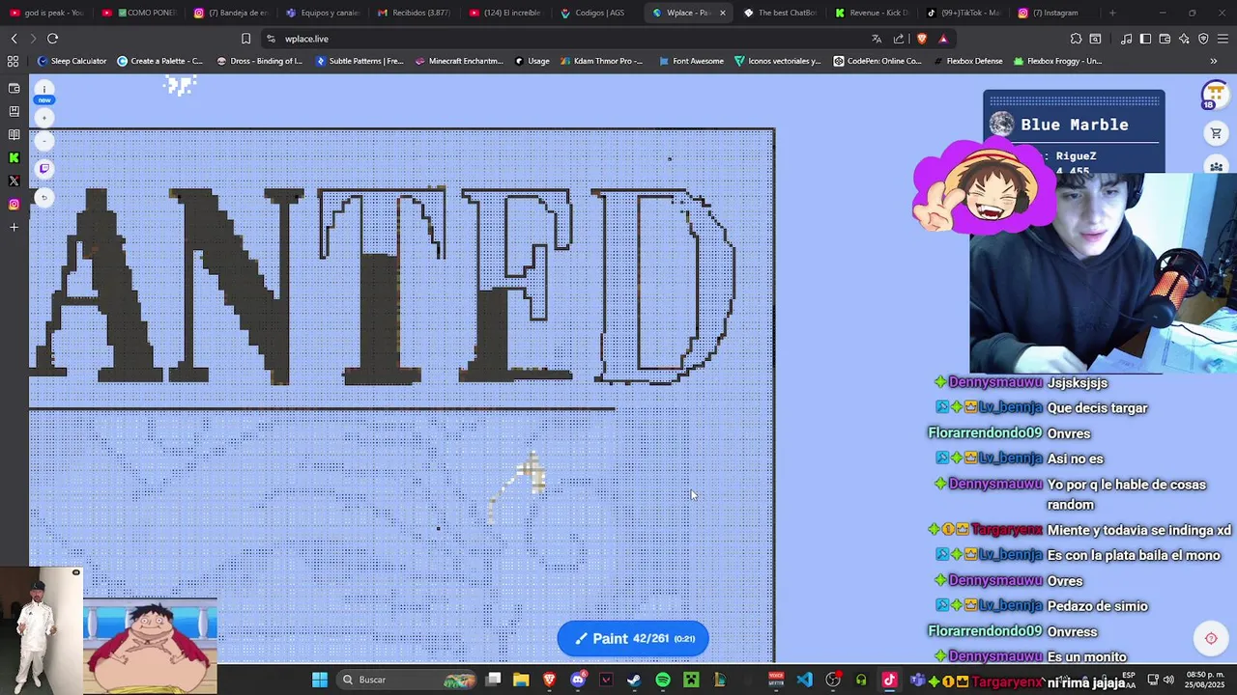Screen dimensions: 1237x695
Task: Open bookmarks panel in the sidebar
Action: [x=14, y=111]
